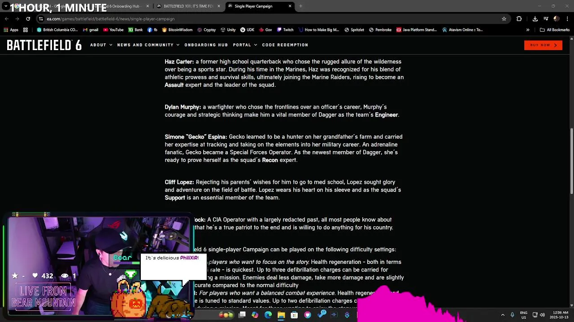Open the Unity bookmark
Screen dimensions: 574x322
coord(228,30)
